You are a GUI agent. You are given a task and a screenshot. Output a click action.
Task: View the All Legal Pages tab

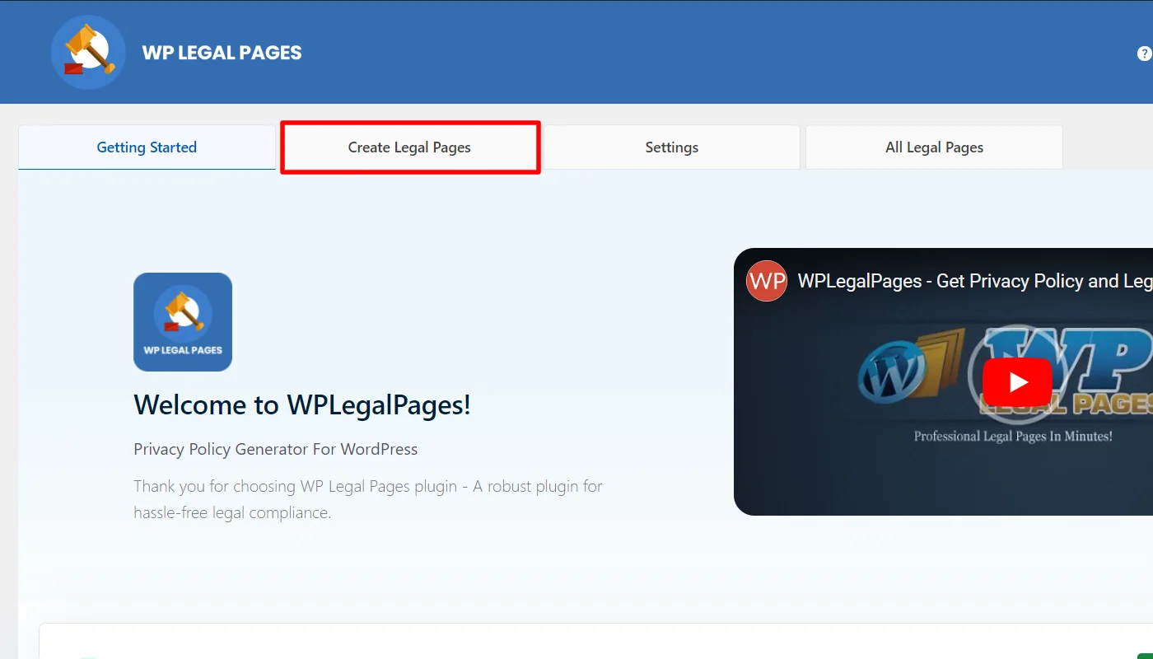pyautogui.click(x=934, y=147)
